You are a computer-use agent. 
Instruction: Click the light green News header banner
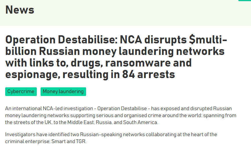coord(126,13)
